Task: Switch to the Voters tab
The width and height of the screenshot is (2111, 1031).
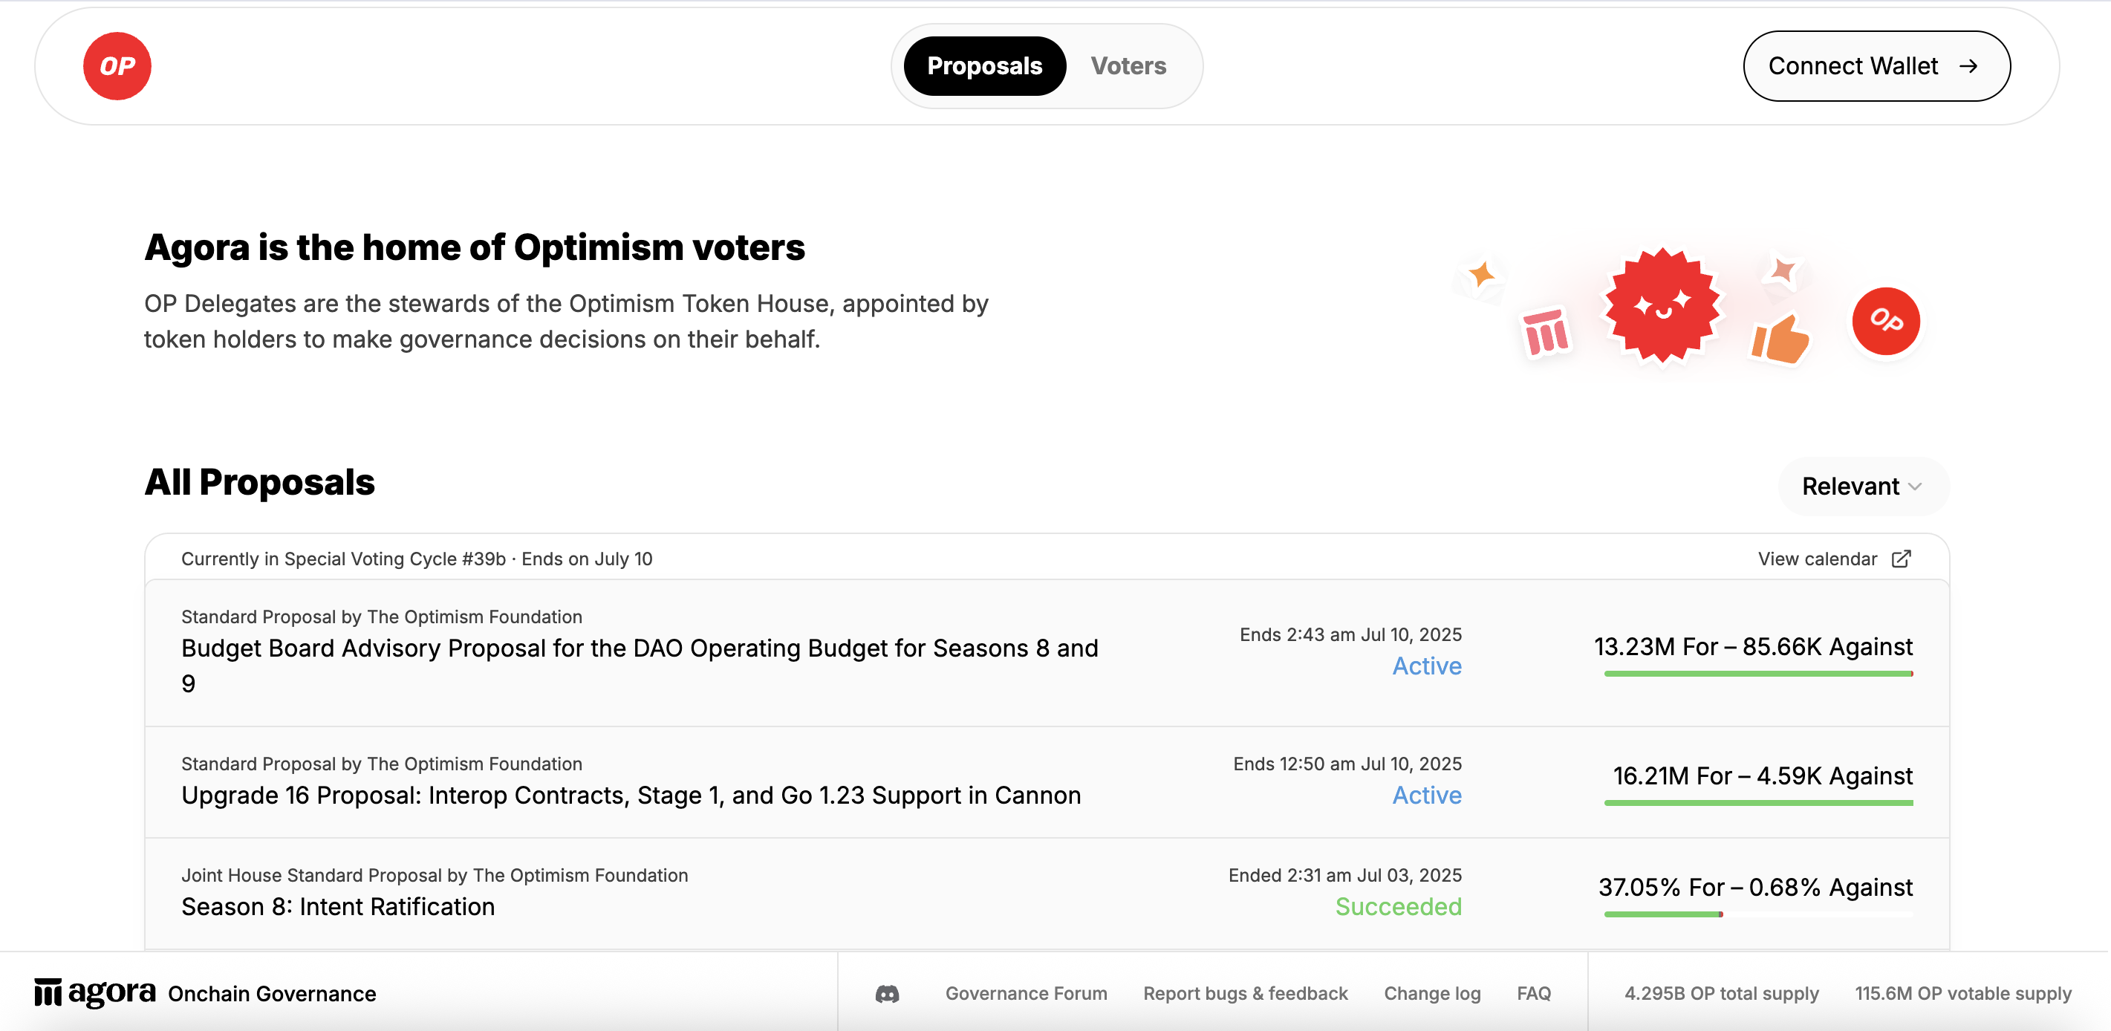Action: (x=1128, y=66)
